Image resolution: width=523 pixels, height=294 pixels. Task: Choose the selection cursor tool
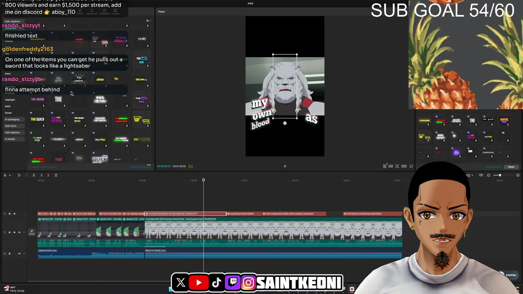click(5, 175)
